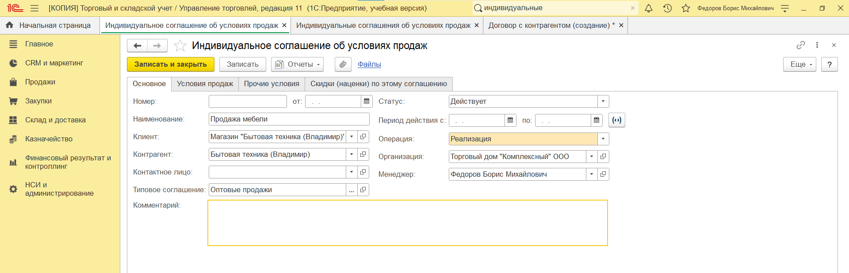Click the Записать button

[x=242, y=64]
